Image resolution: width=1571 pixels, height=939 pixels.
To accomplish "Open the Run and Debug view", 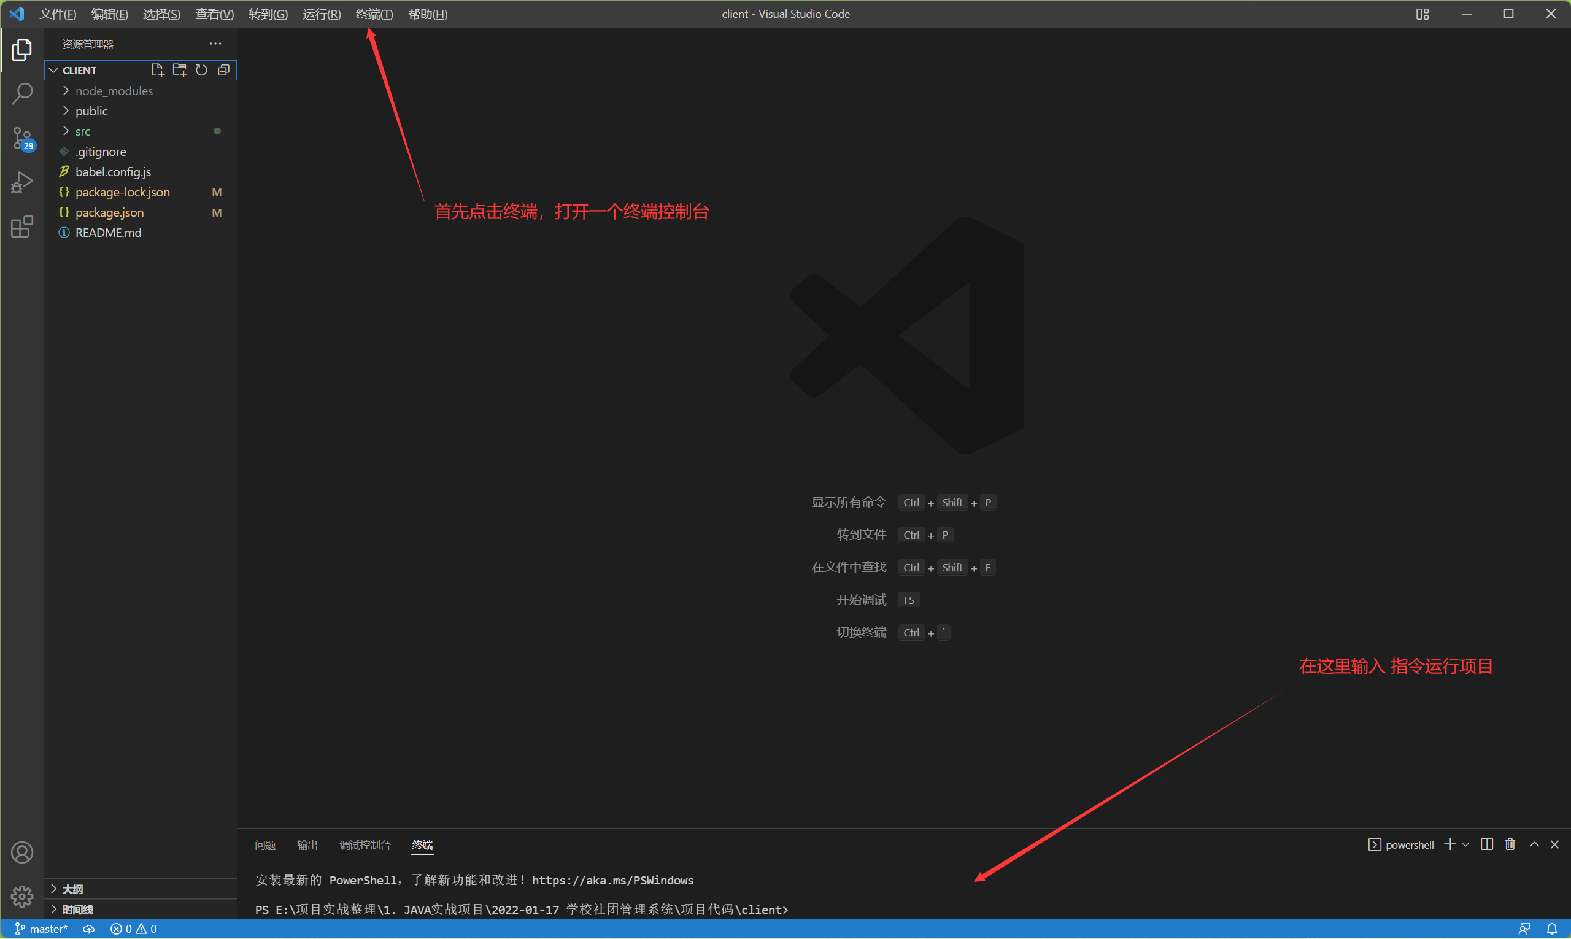I will pyautogui.click(x=22, y=183).
